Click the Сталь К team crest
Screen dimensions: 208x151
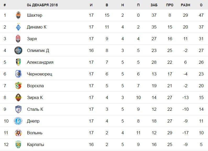18,109
